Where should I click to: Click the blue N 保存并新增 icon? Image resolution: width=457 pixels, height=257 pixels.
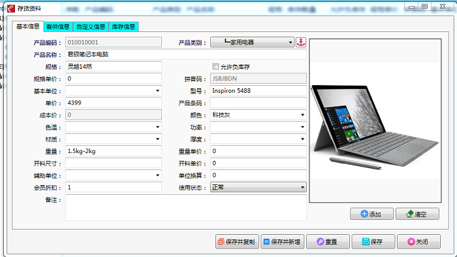click(x=266, y=241)
